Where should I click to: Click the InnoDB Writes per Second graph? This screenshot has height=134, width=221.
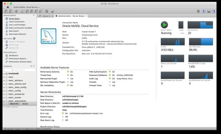click(201, 75)
